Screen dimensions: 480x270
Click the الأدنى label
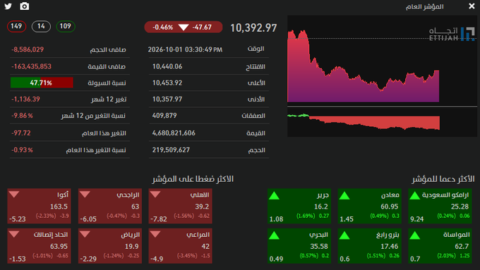(256, 99)
